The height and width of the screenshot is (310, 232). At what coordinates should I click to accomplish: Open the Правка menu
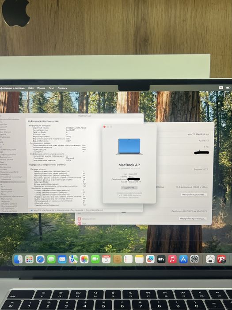[41, 88]
